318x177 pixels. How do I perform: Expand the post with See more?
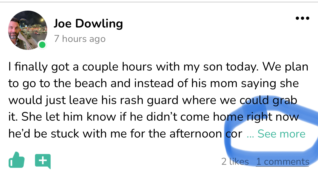281,134
